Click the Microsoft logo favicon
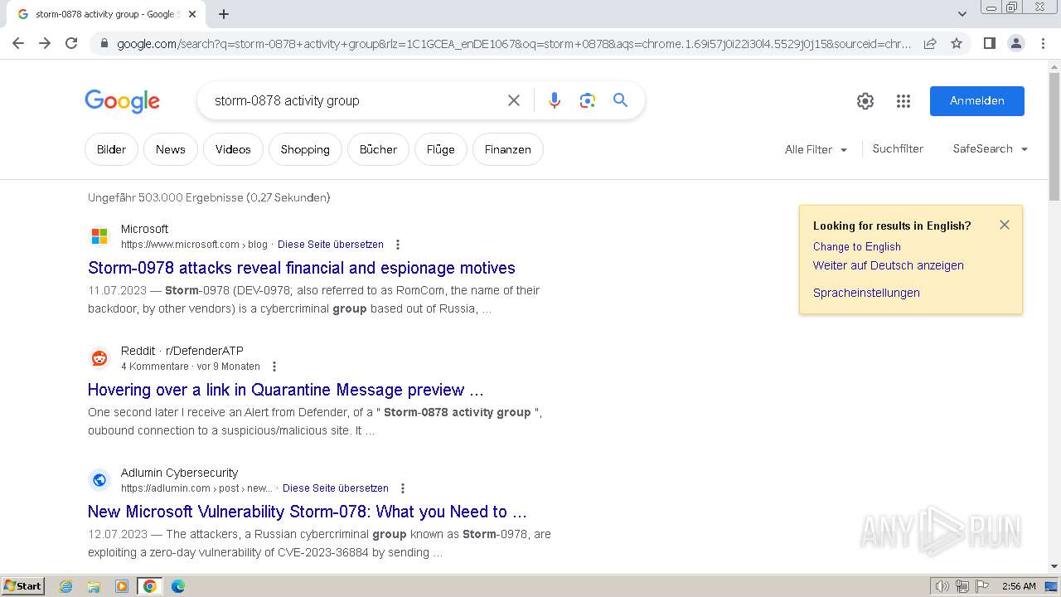This screenshot has width=1061, height=597. (99, 236)
